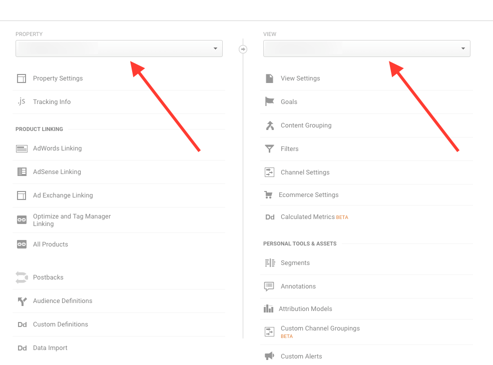493x365 pixels.
Task: Click the Annotations speech bubble icon
Action: point(269,286)
